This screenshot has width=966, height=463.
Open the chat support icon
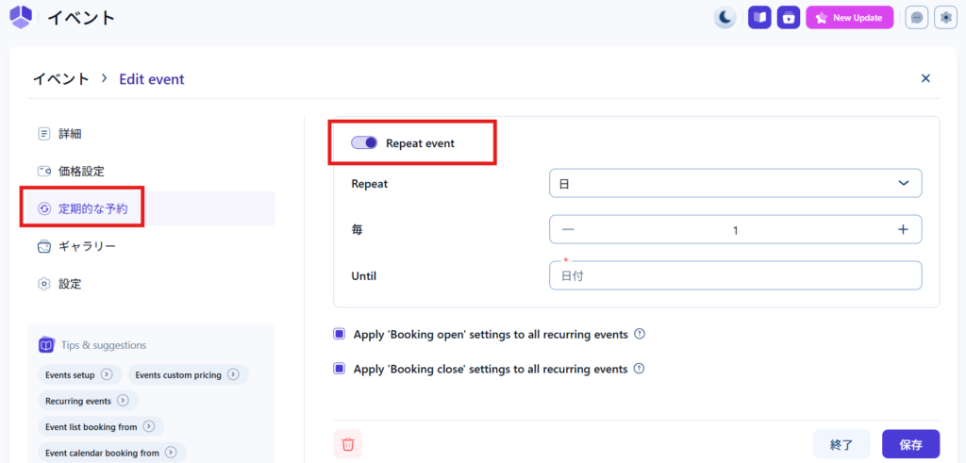click(916, 17)
